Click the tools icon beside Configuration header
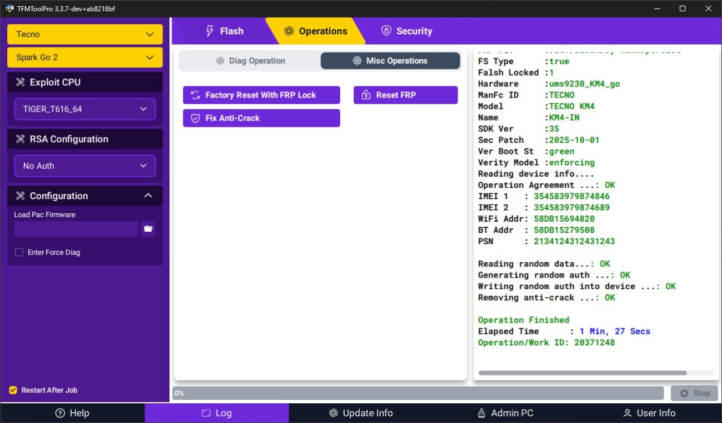The width and height of the screenshot is (722, 423). click(20, 196)
